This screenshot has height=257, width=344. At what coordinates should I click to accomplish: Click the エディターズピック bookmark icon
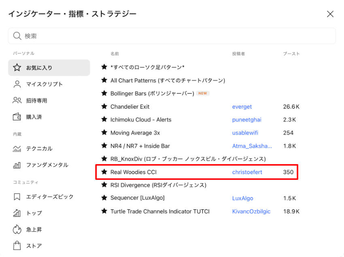17,197
